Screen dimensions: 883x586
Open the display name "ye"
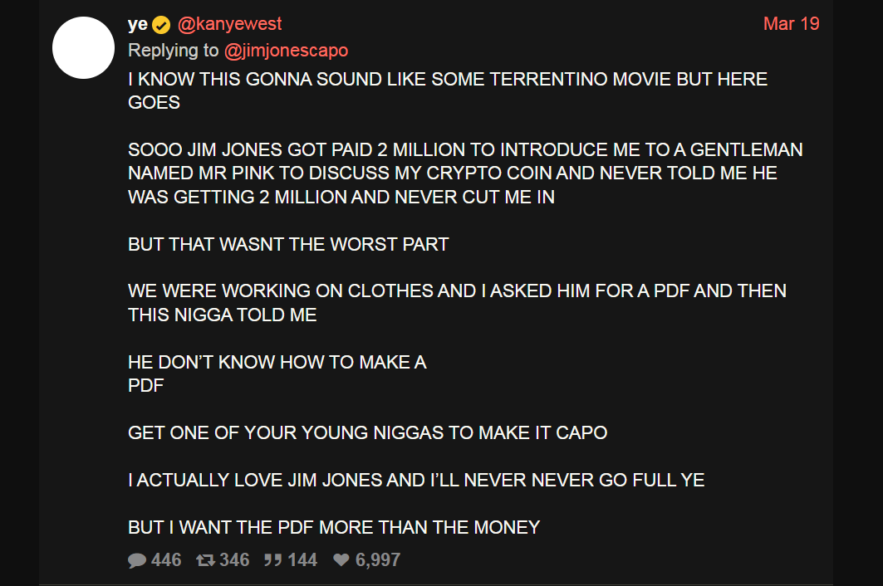[x=137, y=24]
